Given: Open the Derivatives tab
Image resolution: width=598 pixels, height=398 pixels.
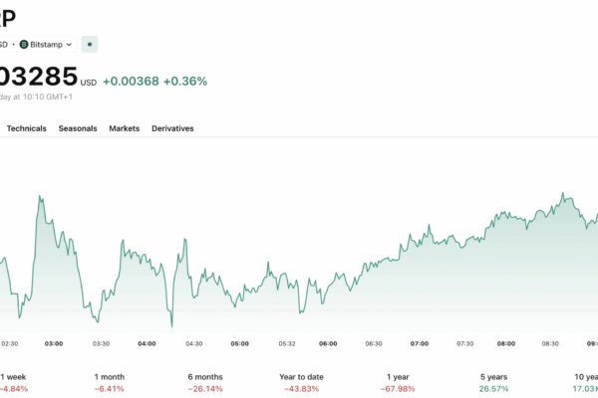Looking at the screenshot, I should (172, 128).
